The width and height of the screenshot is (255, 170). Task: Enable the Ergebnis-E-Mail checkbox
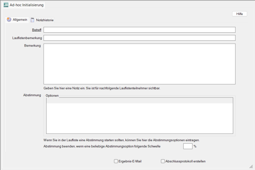pos(116,161)
